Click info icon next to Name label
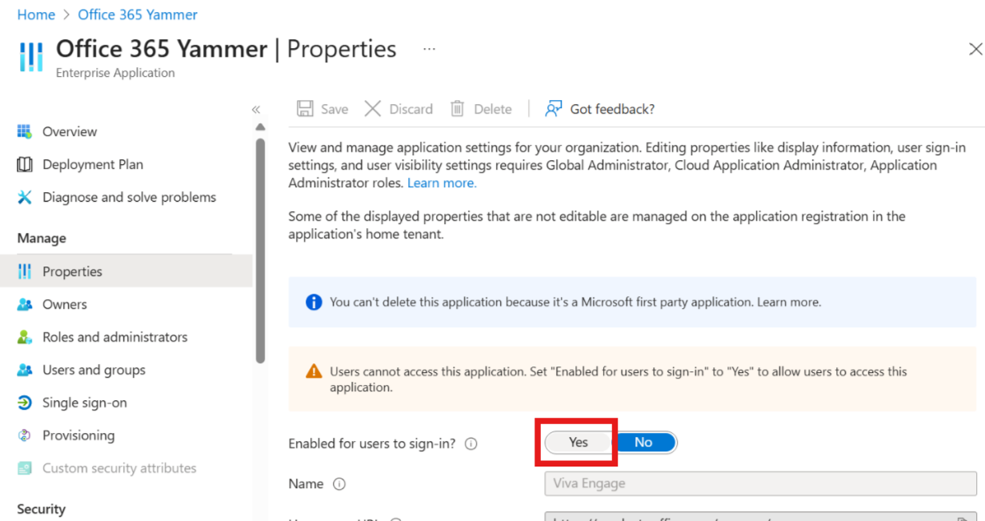The height and width of the screenshot is (521, 985). coord(339,484)
